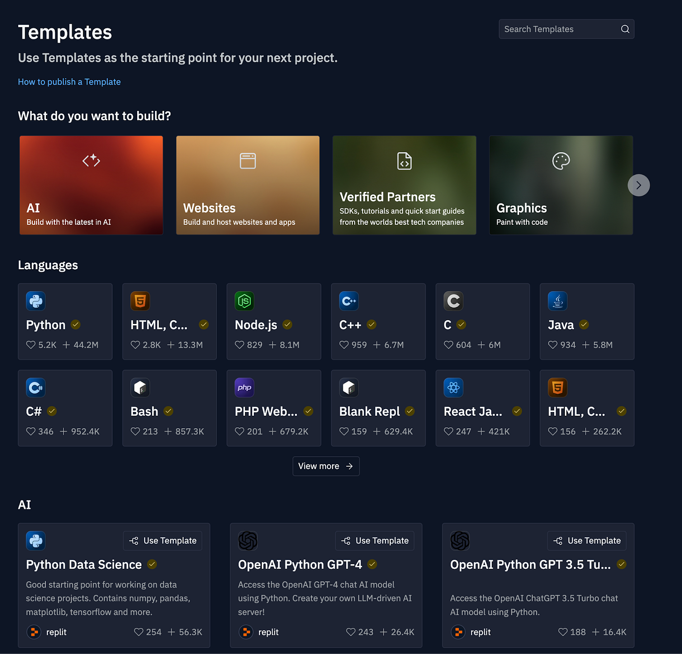Open the Verified Partners category card

404,185
